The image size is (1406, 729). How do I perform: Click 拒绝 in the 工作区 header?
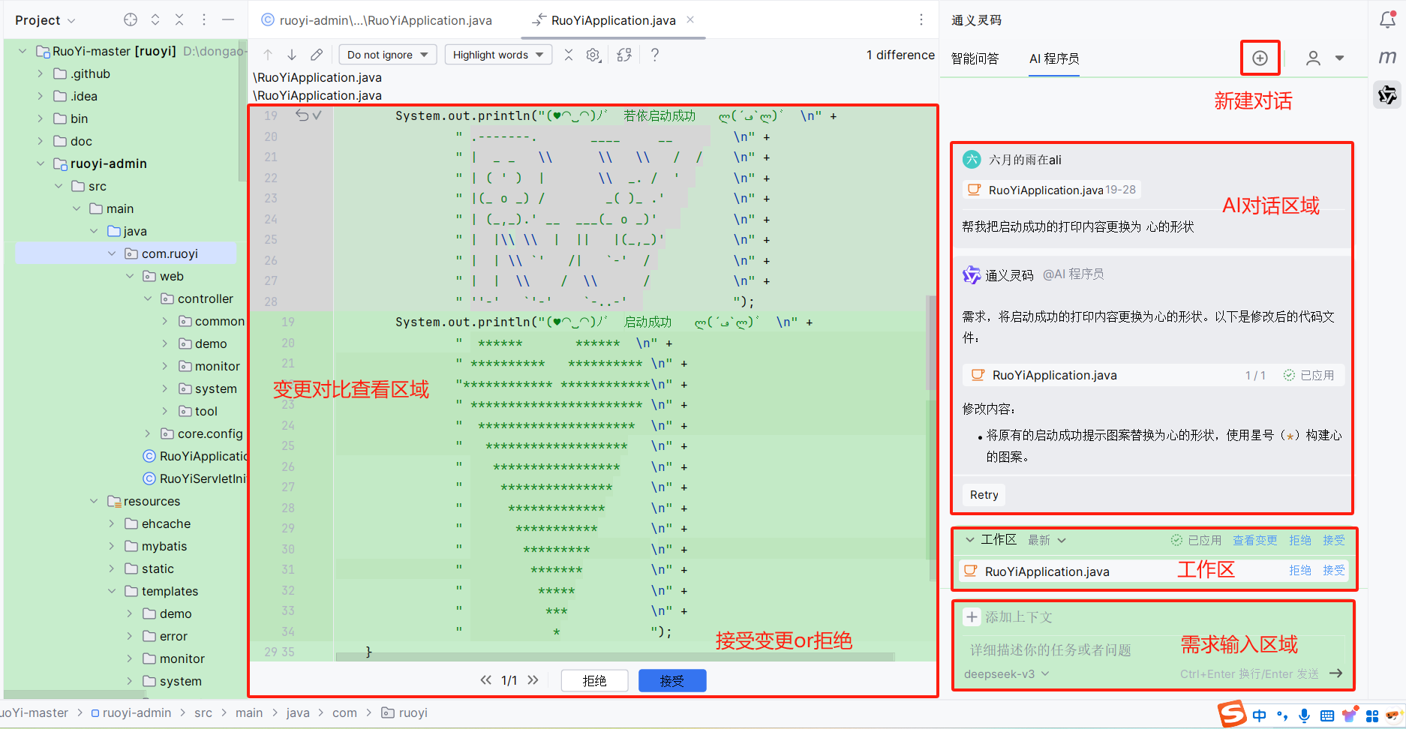click(x=1300, y=540)
